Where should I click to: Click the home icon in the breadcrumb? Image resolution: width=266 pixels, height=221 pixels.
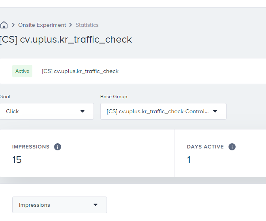point(4,25)
